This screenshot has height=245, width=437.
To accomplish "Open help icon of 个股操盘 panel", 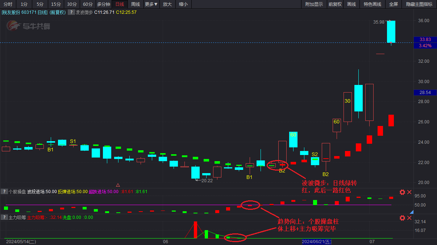I will tap(4, 192).
